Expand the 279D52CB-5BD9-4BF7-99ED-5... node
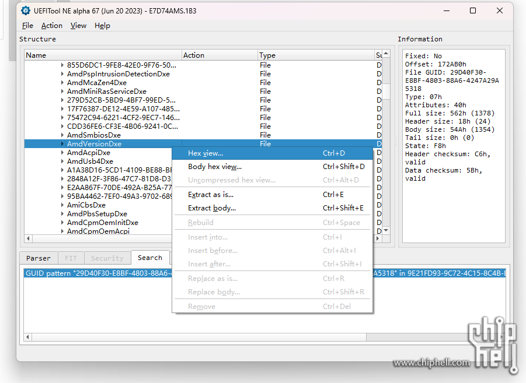This screenshot has height=383, width=526. 62,100
